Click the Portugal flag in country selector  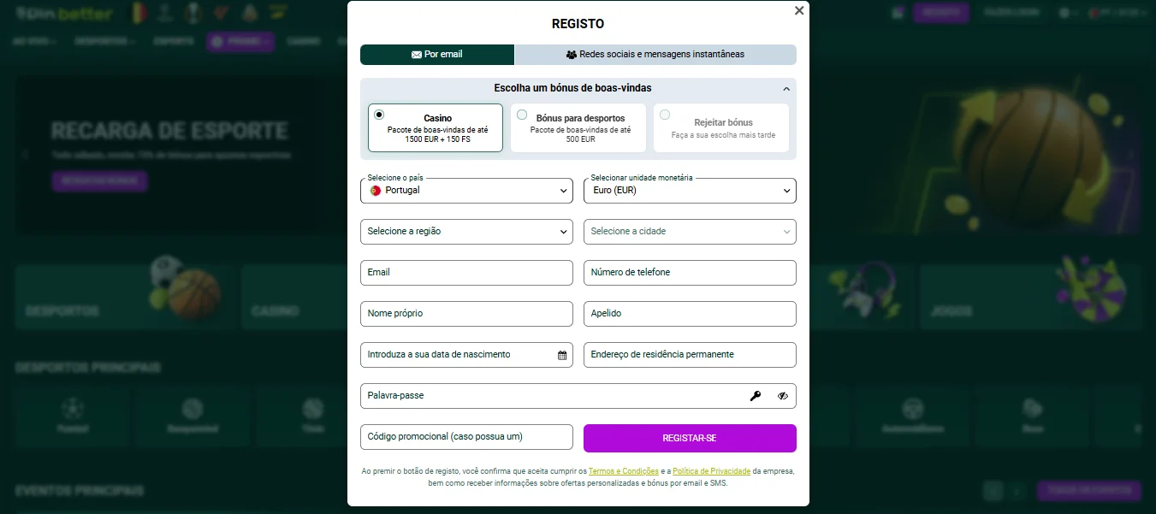(375, 190)
